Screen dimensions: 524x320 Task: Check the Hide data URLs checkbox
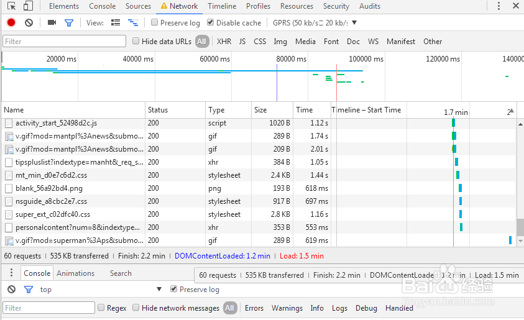point(136,41)
